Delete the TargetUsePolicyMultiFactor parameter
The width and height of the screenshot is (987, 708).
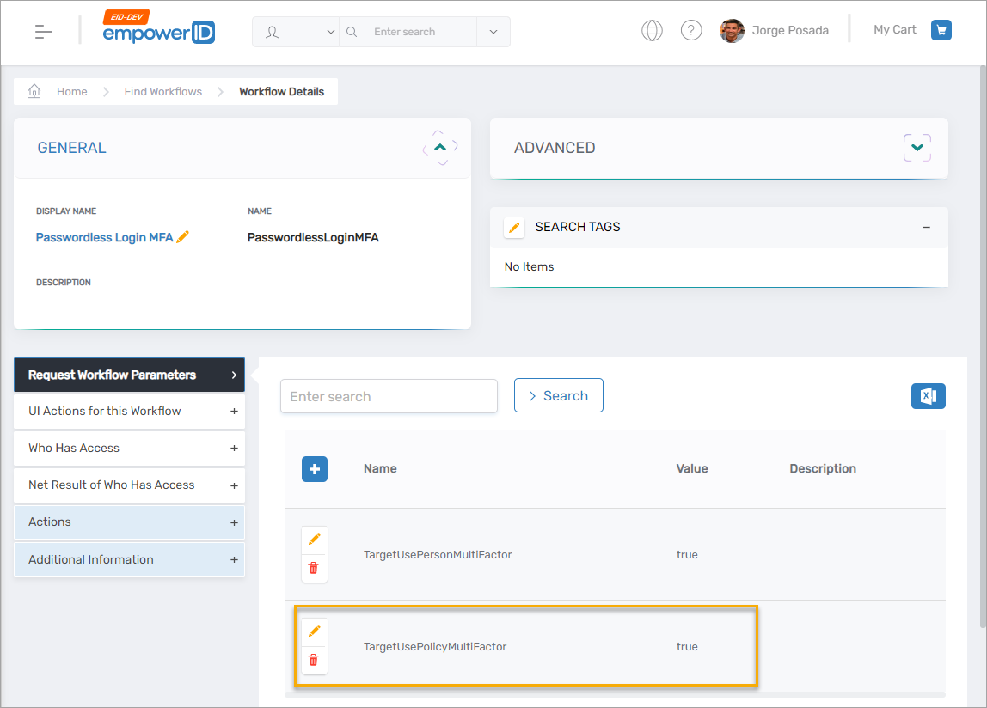click(314, 660)
